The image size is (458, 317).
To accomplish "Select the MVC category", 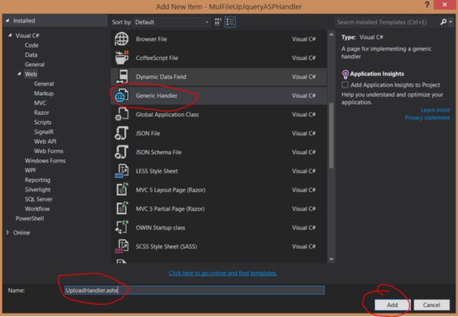I will click(40, 103).
